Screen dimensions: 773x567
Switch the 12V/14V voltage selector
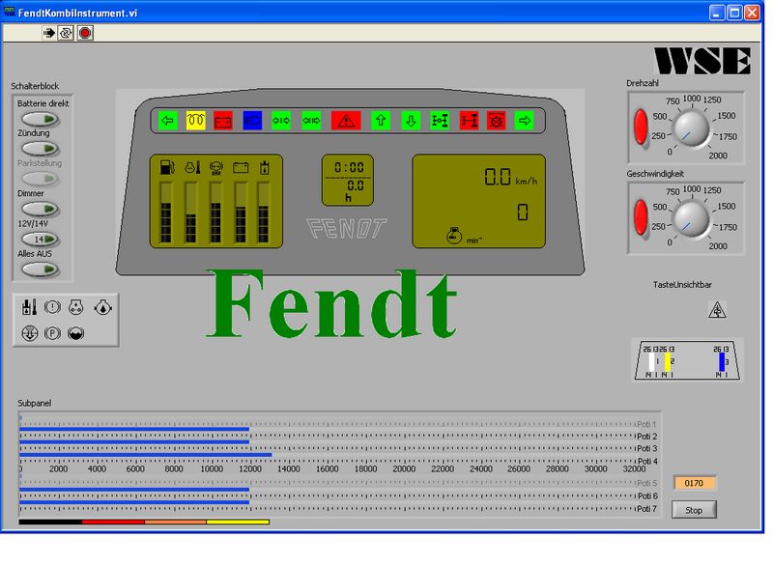coord(41,239)
